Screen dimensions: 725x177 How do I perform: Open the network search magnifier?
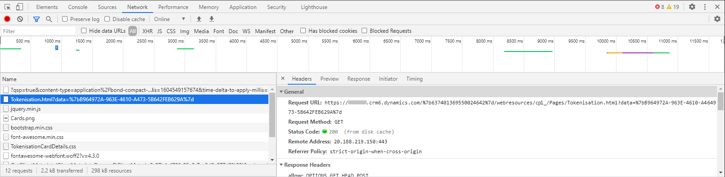tap(49, 19)
